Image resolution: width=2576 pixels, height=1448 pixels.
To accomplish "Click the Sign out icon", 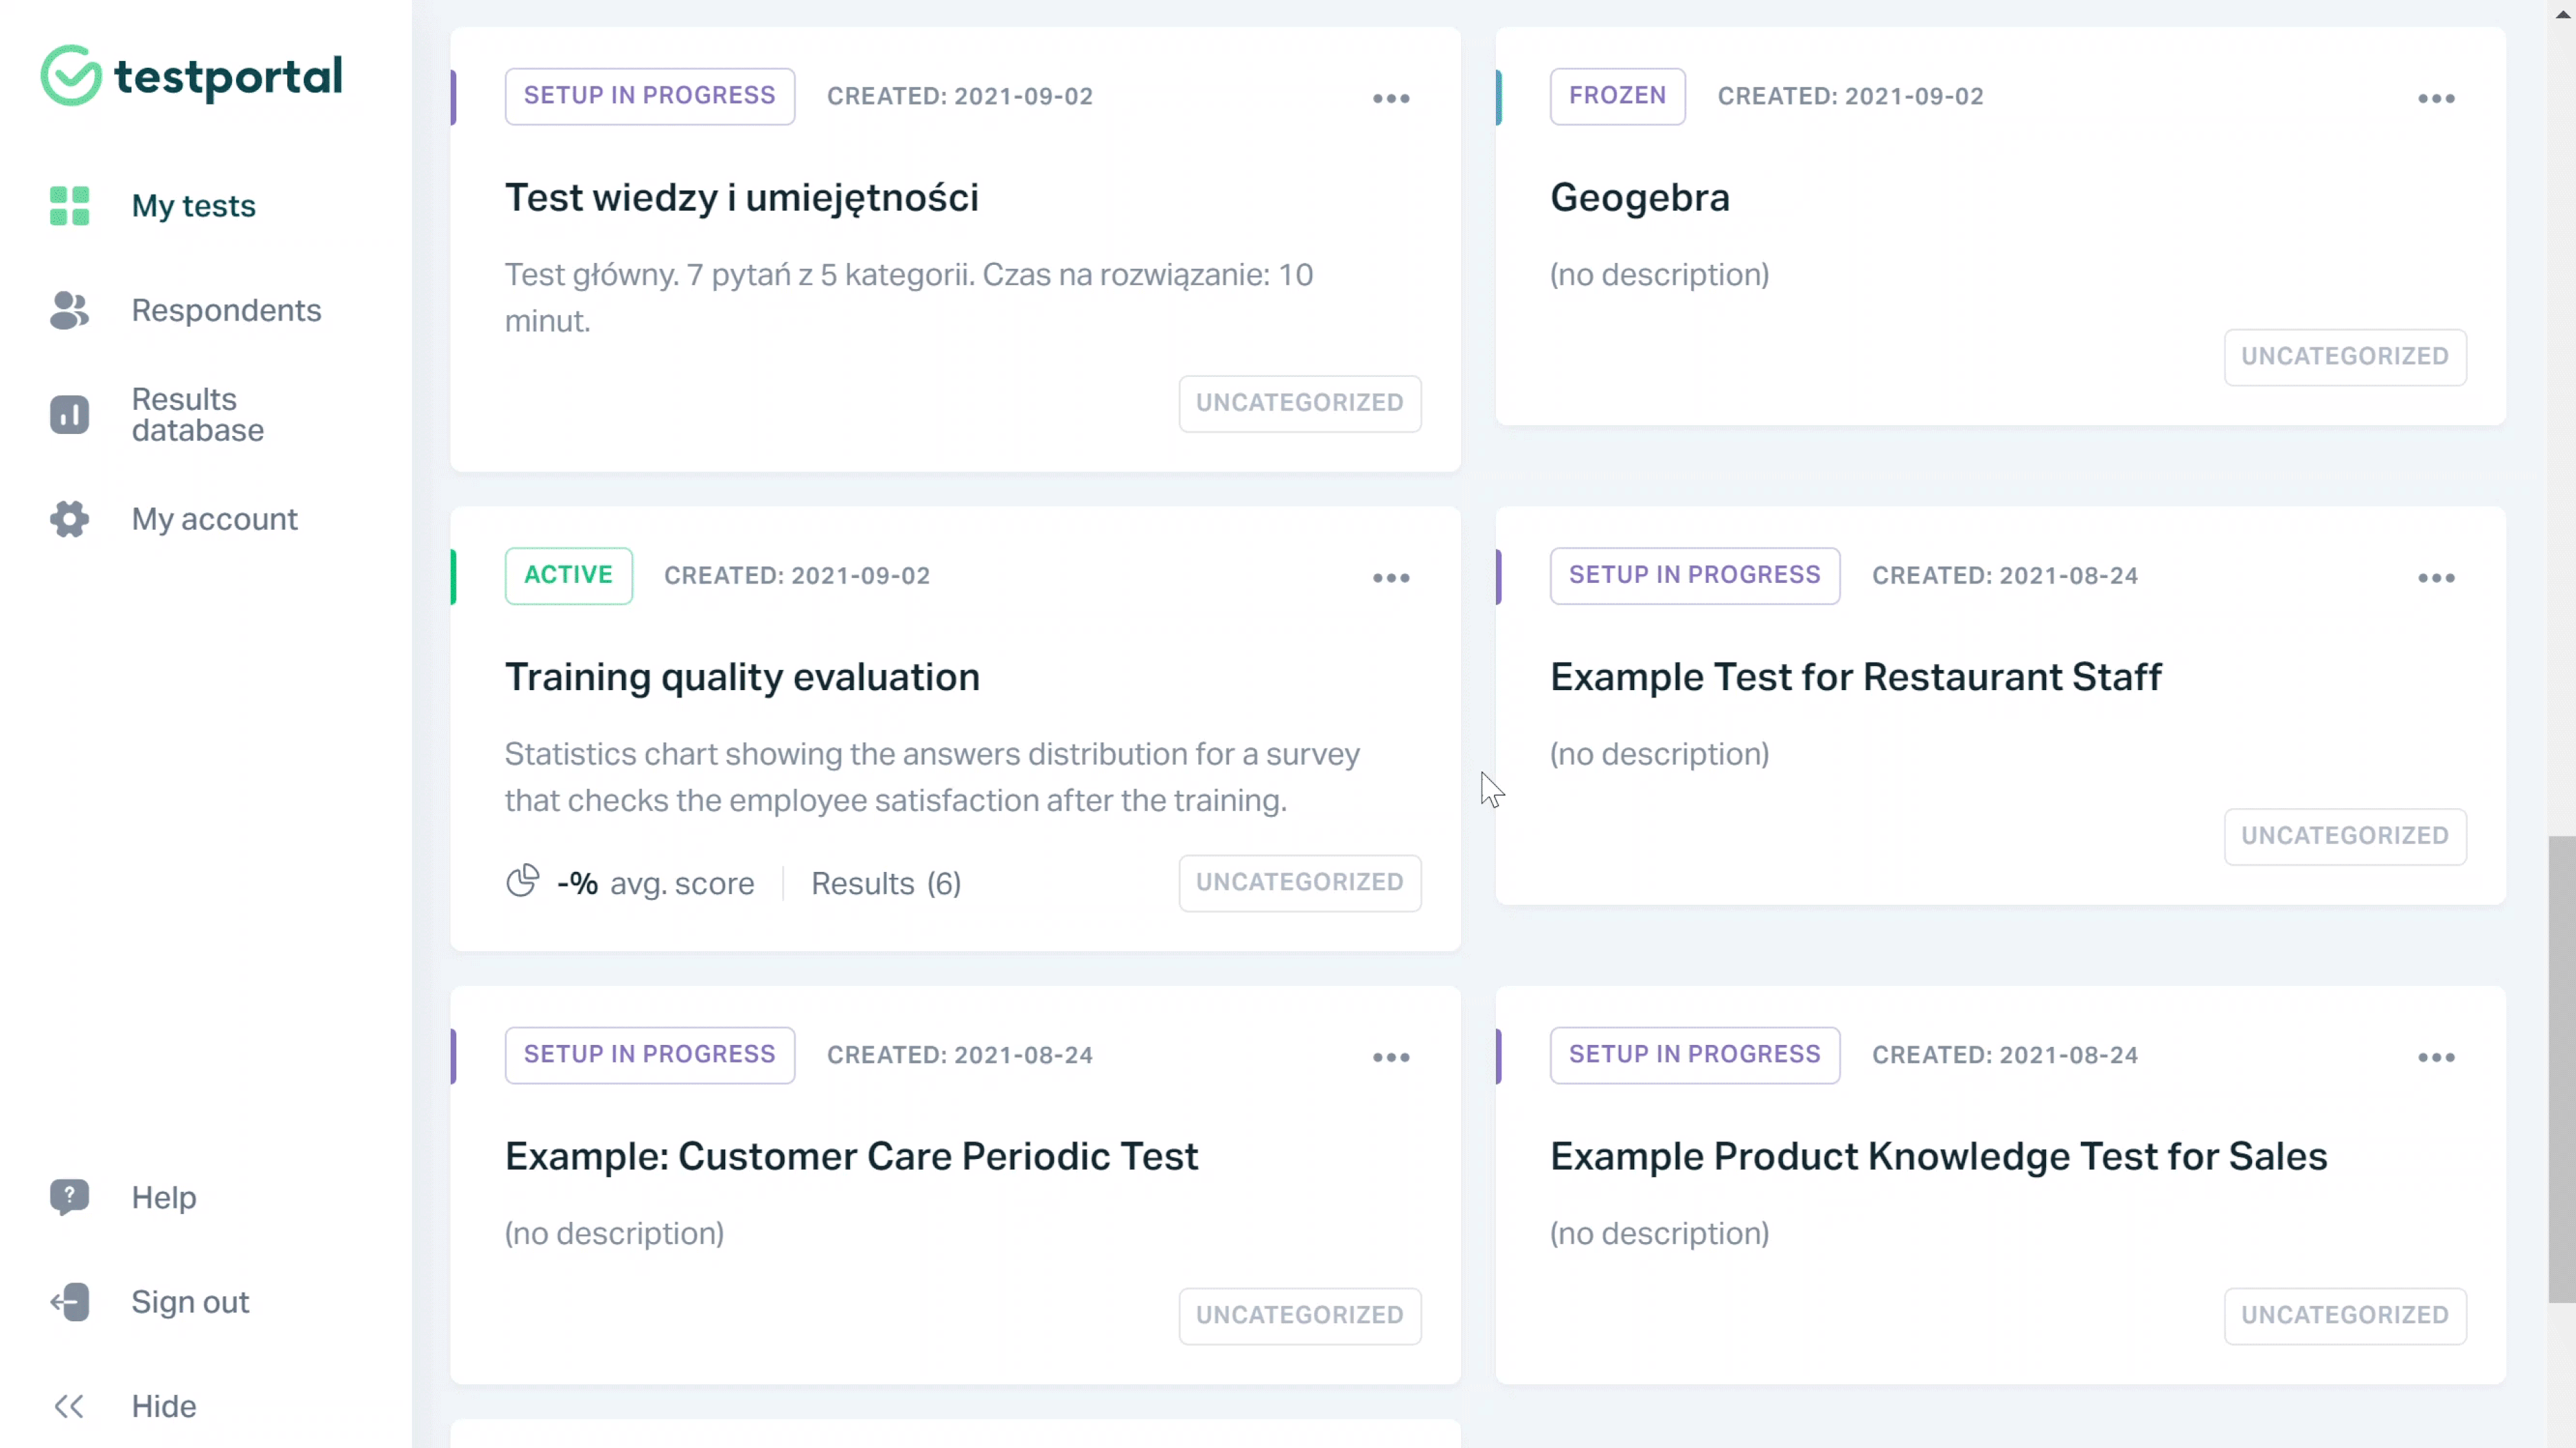I will coord(67,1304).
